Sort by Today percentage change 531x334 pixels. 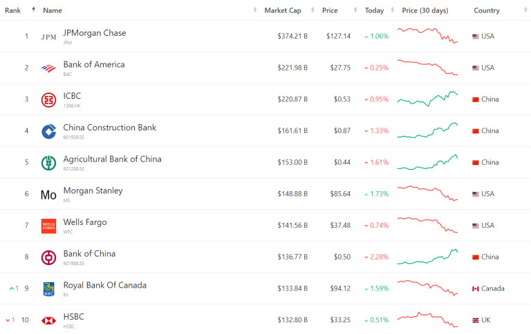point(374,10)
